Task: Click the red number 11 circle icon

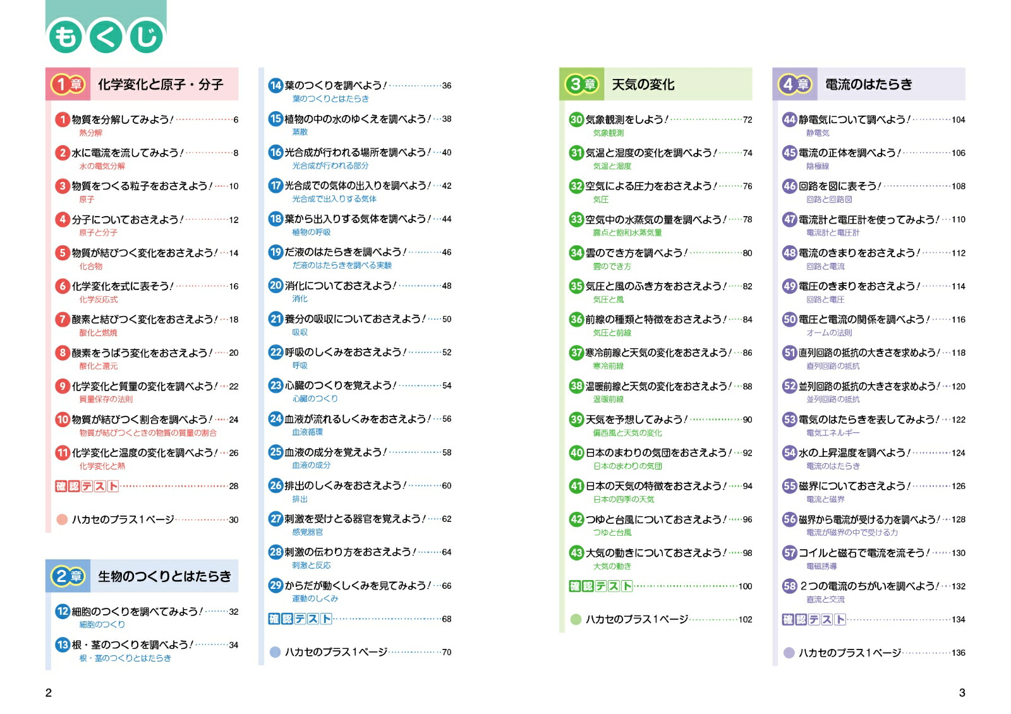Action: (x=63, y=452)
